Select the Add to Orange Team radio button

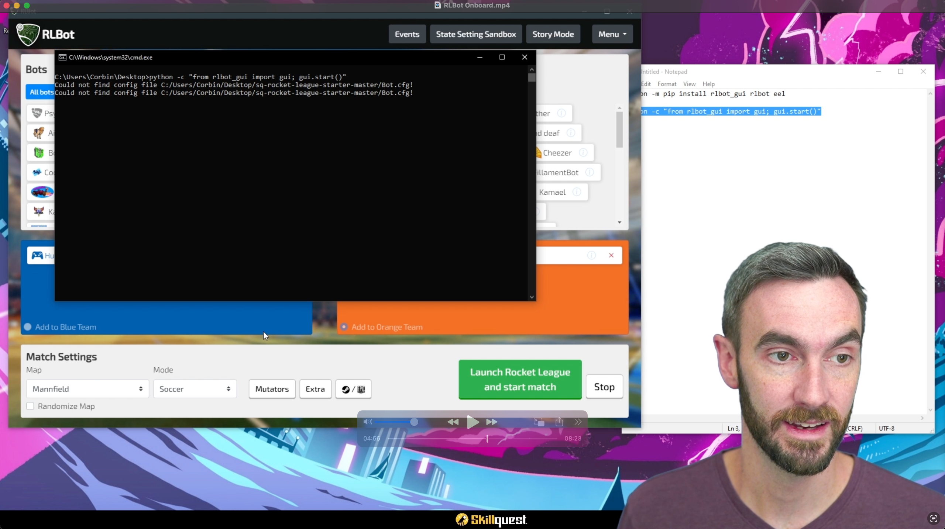coord(344,327)
